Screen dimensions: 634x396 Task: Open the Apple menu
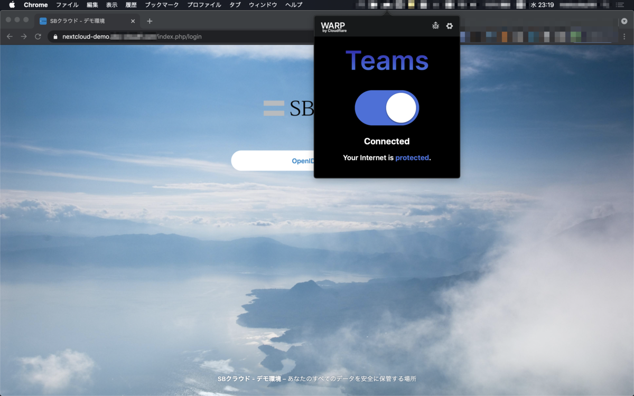(12, 5)
